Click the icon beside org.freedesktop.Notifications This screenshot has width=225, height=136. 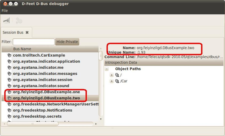(x=9, y=110)
